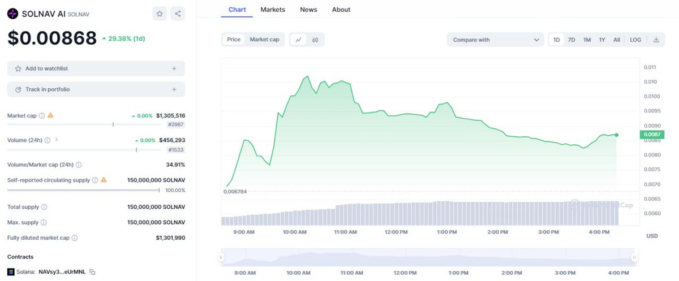This screenshot has height=281, width=679.
Task: Click the $1,305,516 market cap value
Action: 170,115
